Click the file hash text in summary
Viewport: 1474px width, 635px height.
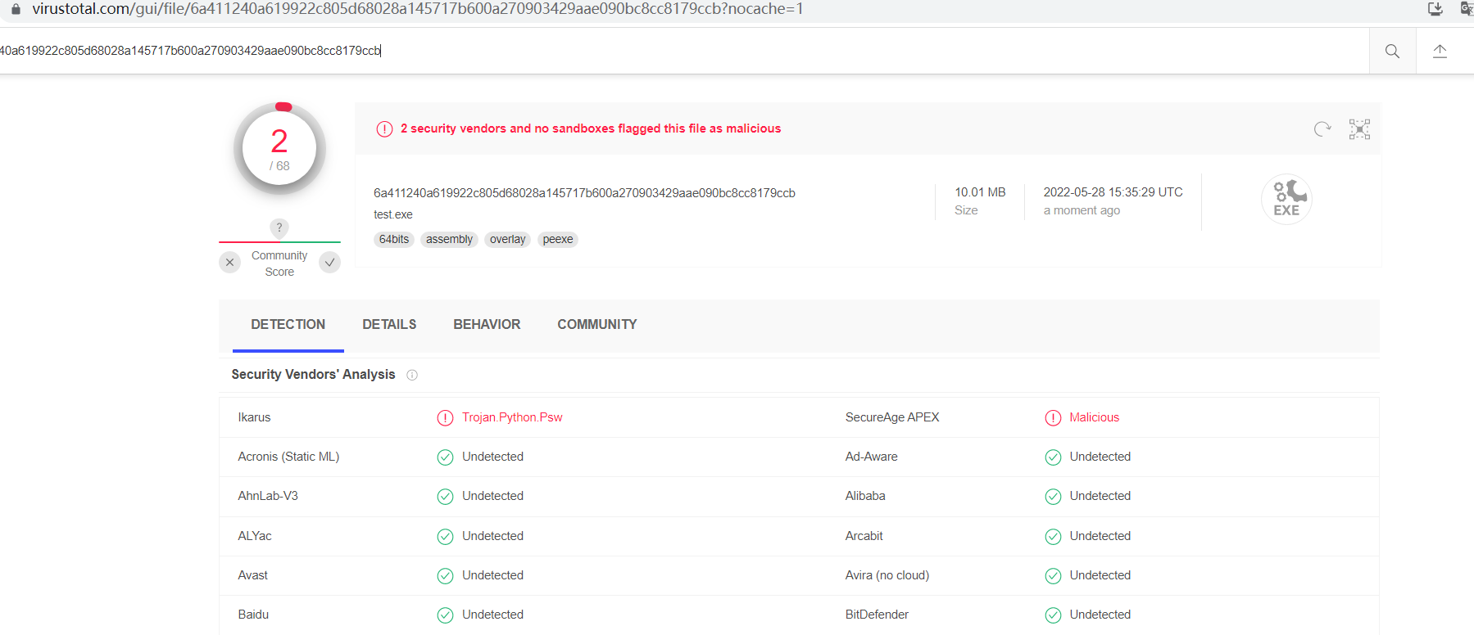[x=584, y=193]
